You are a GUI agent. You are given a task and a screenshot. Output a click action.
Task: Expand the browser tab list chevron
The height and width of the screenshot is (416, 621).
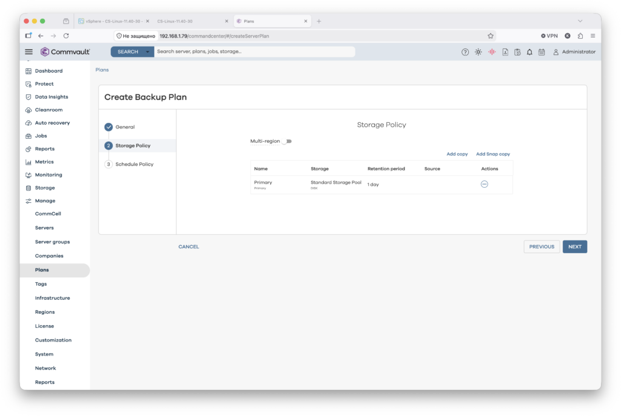pos(580,21)
